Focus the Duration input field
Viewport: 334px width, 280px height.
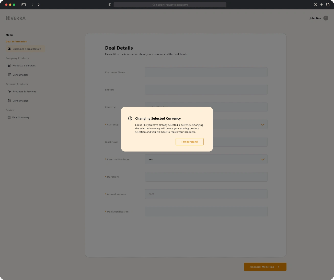click(206, 177)
